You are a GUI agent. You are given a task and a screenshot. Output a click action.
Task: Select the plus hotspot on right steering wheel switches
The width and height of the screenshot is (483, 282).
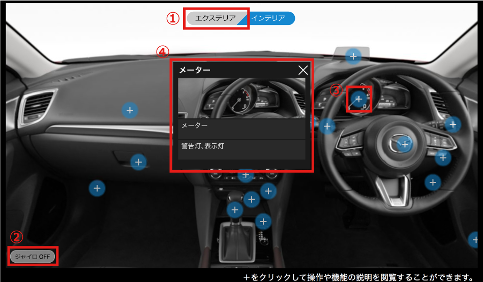(443, 158)
